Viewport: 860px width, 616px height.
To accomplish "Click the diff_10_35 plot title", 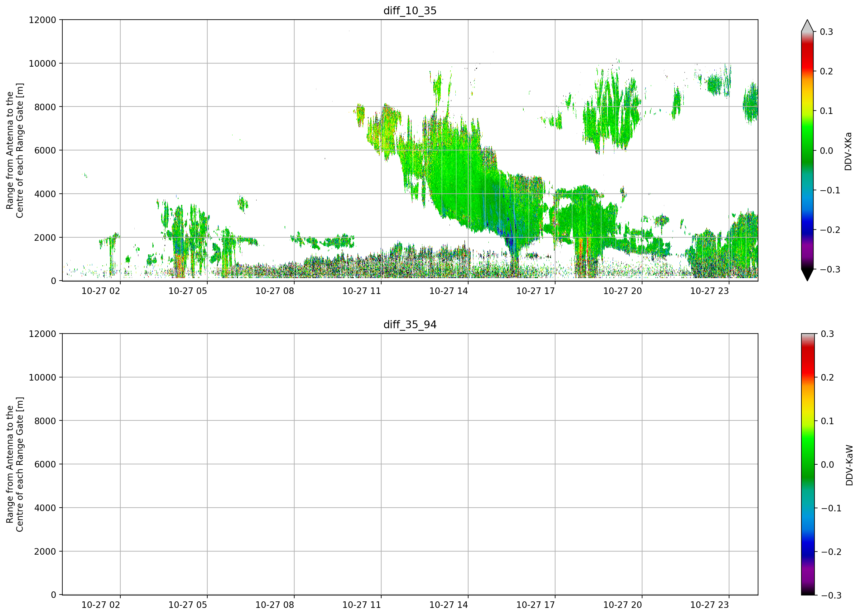I will point(410,11).
